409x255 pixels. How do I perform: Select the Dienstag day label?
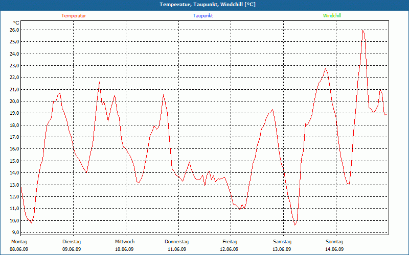click(x=72, y=242)
